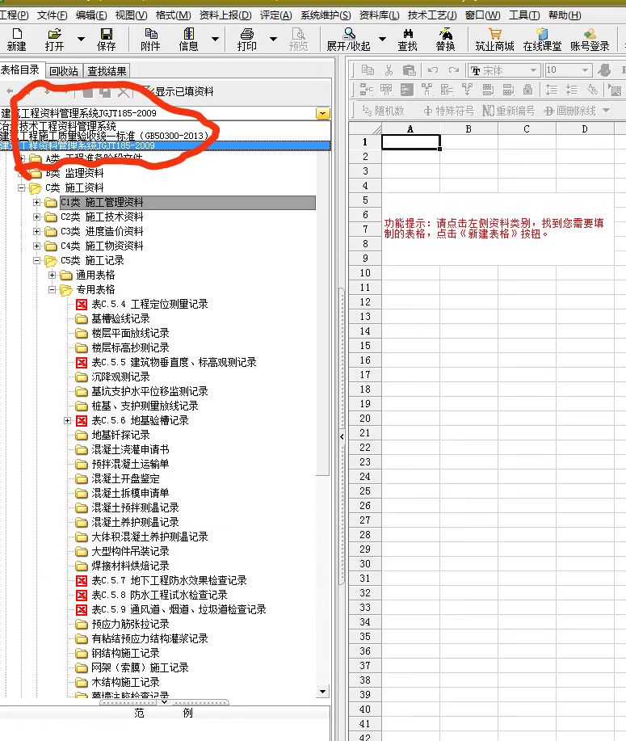Image resolution: width=626 pixels, height=741 pixels.
Task: Collapse the 专用表格 node
Action: (x=52, y=289)
